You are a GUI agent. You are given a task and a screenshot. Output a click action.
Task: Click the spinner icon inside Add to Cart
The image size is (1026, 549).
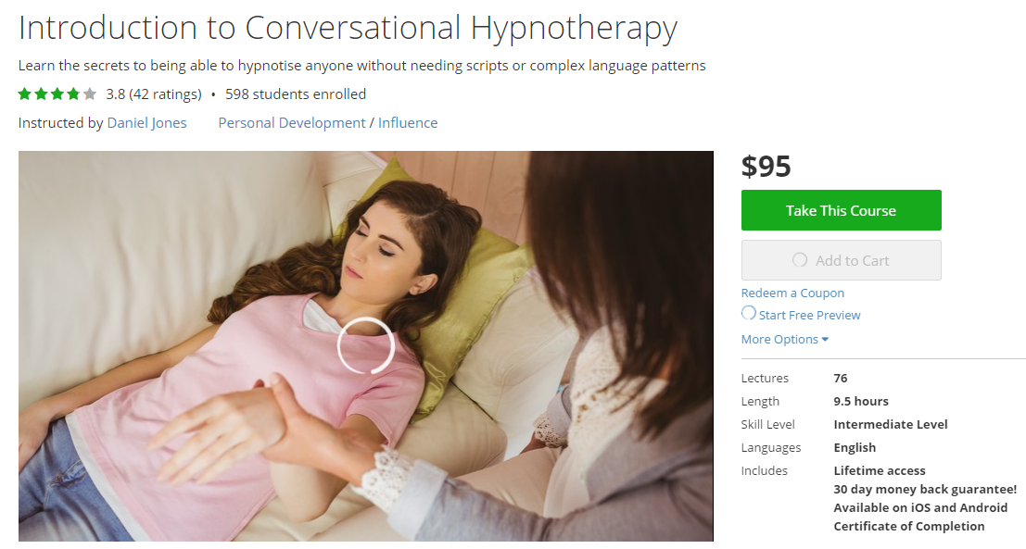pyautogui.click(x=800, y=260)
